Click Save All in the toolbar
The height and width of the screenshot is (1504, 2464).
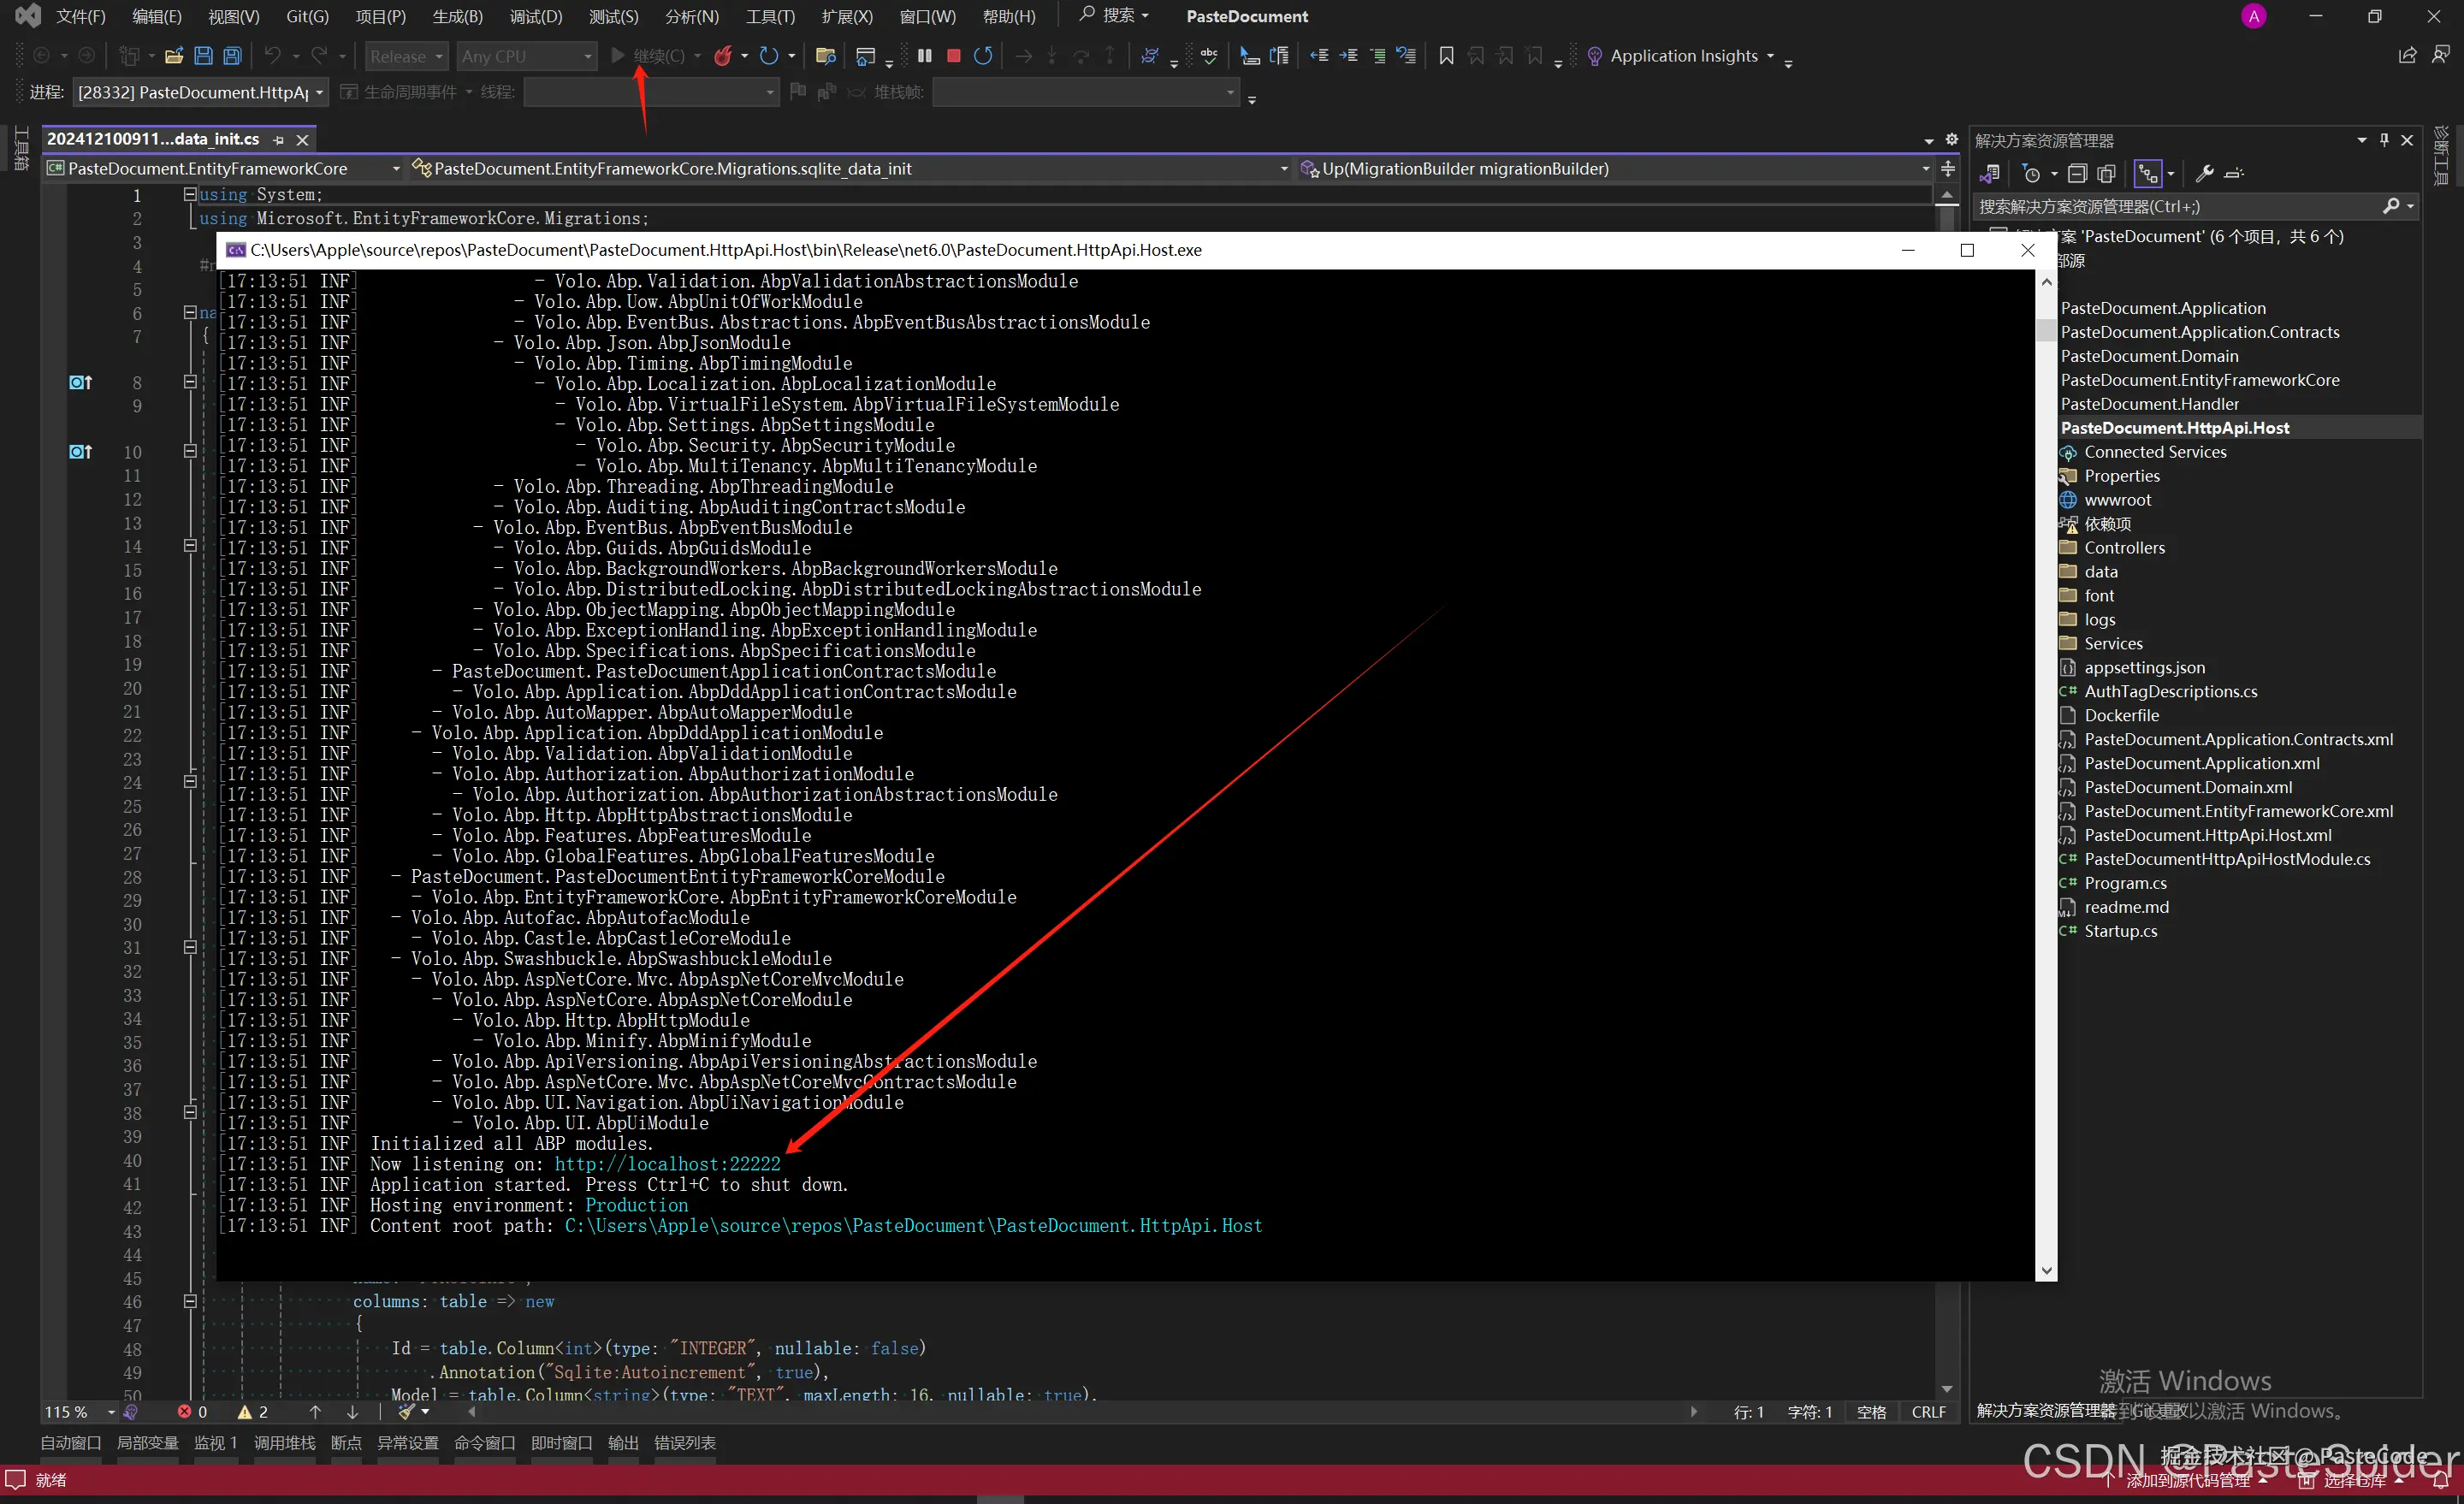(232, 56)
